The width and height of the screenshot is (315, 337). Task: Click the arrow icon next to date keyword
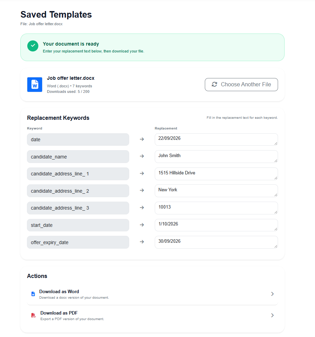[142, 139]
